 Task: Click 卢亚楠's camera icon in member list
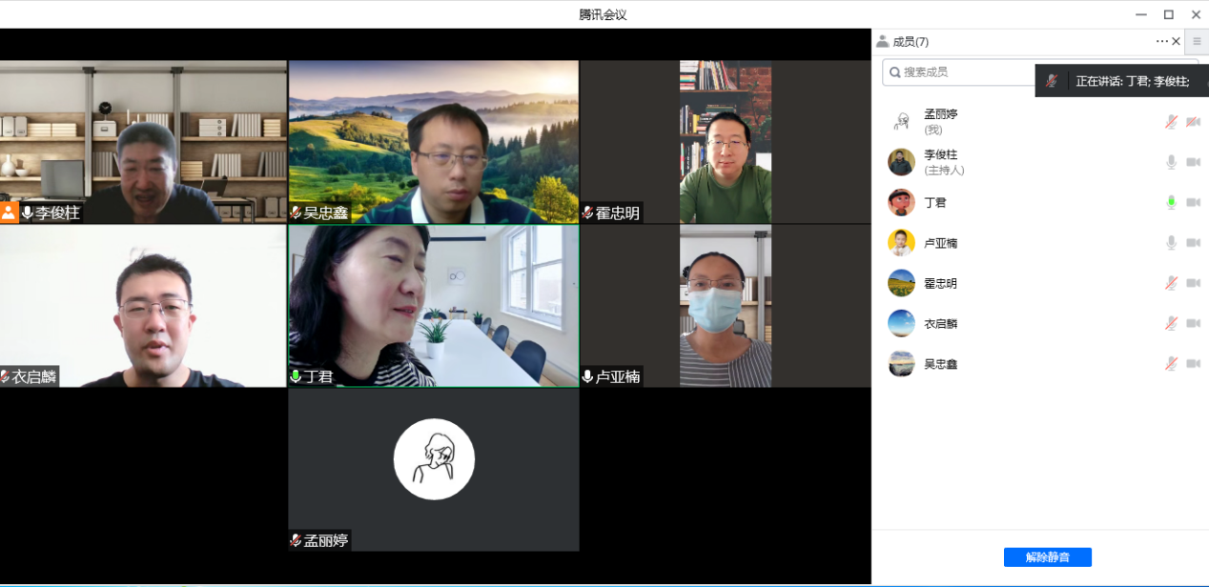tap(1193, 243)
